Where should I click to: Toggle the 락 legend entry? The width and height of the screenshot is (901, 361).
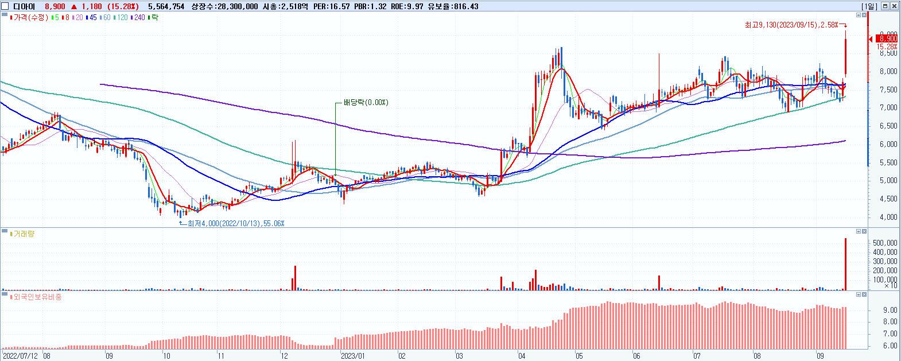coord(153,18)
